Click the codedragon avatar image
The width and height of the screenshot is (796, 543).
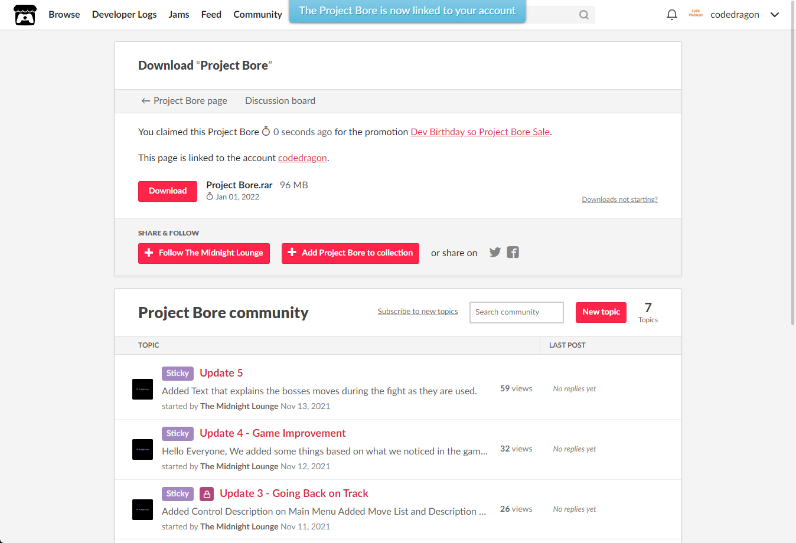pos(696,14)
